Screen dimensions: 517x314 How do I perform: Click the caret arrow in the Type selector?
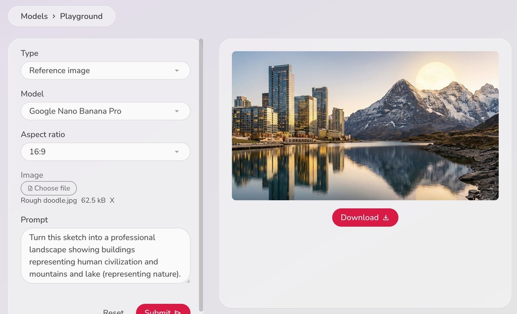click(177, 71)
